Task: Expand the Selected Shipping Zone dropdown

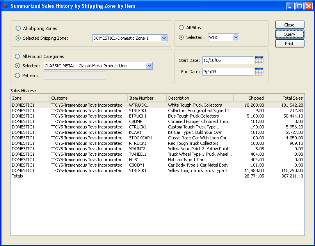Action: 164,38
